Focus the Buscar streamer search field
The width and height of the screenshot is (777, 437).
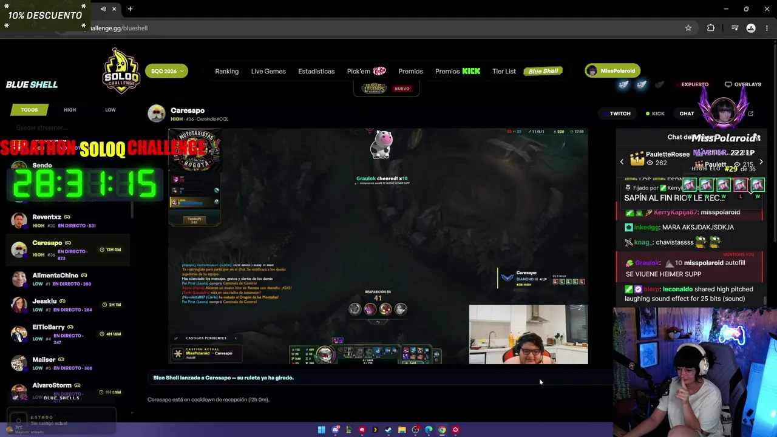pos(68,127)
